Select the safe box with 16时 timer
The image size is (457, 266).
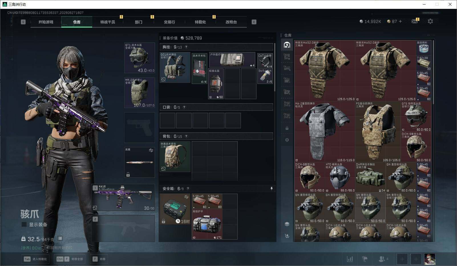pos(175,209)
